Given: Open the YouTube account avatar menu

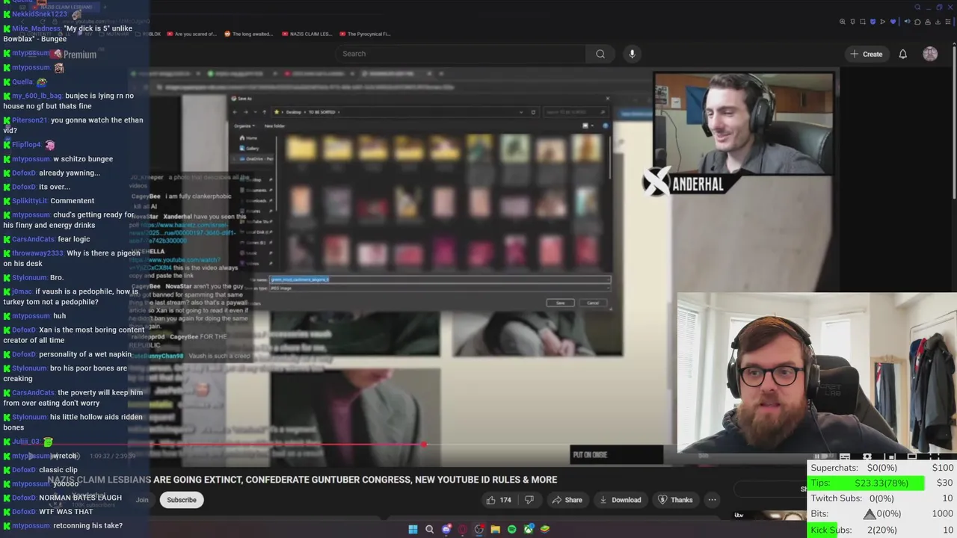Looking at the screenshot, I should tap(930, 54).
